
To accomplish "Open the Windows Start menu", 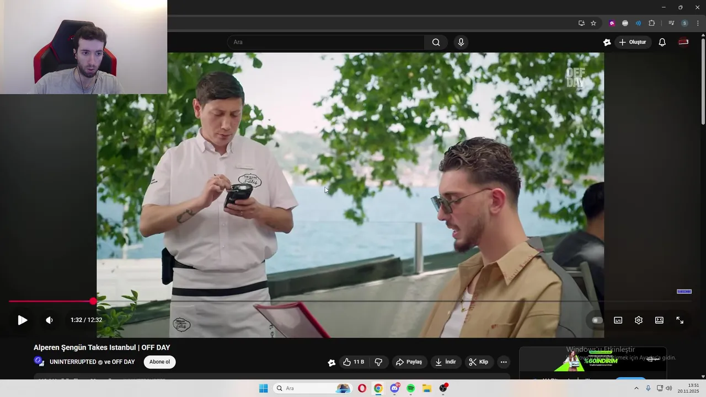I will [x=263, y=388].
